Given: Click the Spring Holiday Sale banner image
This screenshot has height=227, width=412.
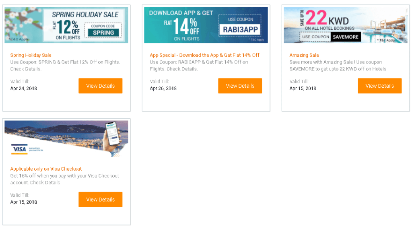Looking at the screenshot, I should pyautogui.click(x=66, y=25).
